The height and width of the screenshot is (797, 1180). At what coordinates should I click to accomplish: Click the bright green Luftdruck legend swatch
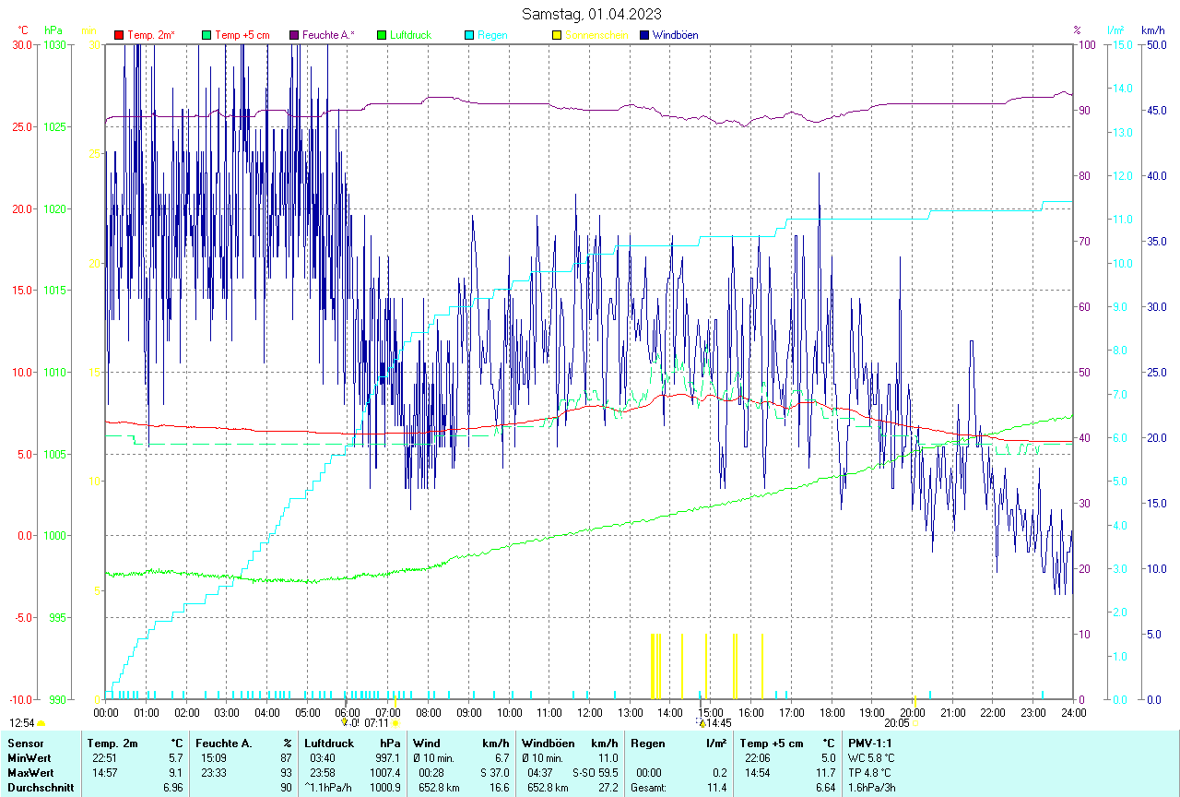(382, 35)
